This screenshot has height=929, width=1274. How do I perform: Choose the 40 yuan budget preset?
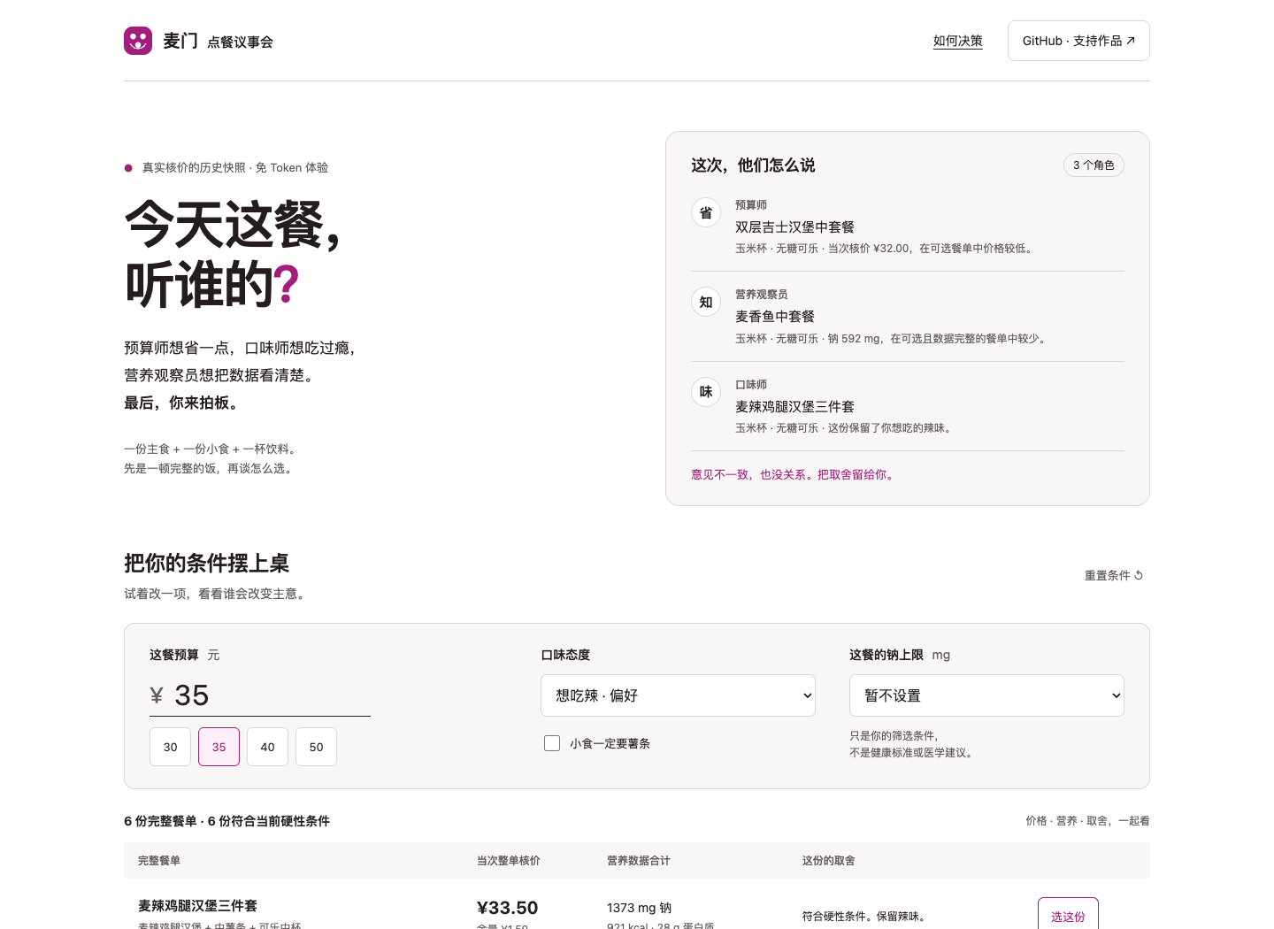pyautogui.click(x=267, y=747)
